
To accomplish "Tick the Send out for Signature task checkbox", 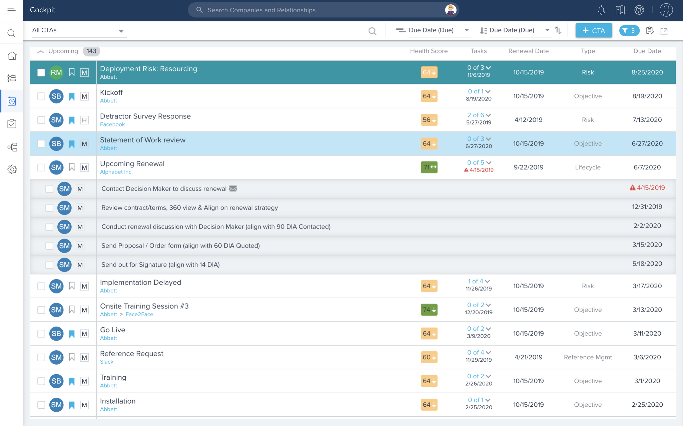I will point(49,265).
